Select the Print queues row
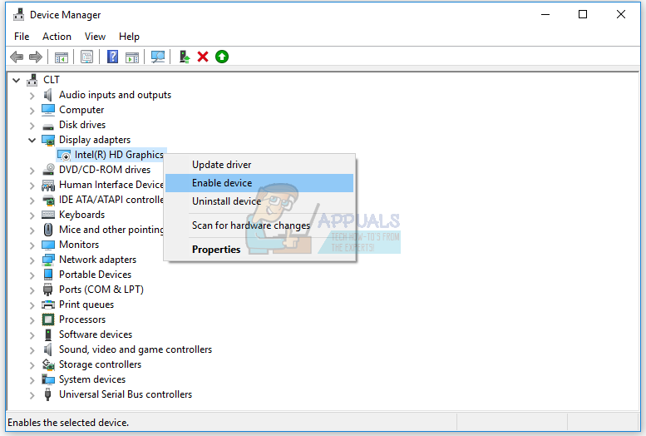This screenshot has width=646, height=436. (x=86, y=305)
